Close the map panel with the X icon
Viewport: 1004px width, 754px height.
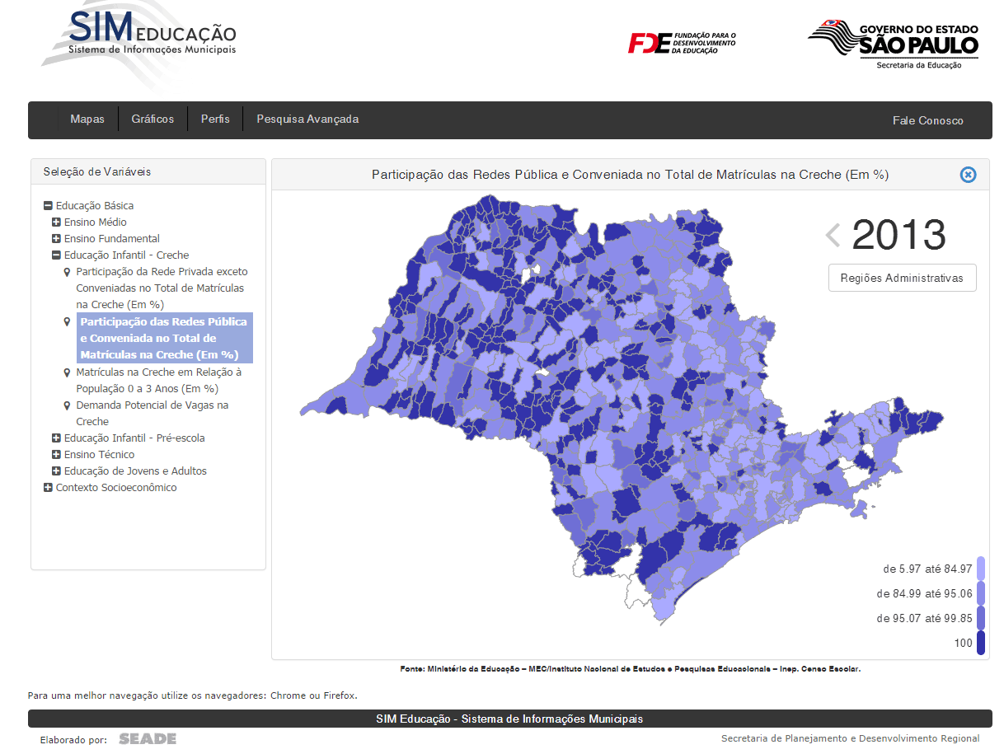968,175
